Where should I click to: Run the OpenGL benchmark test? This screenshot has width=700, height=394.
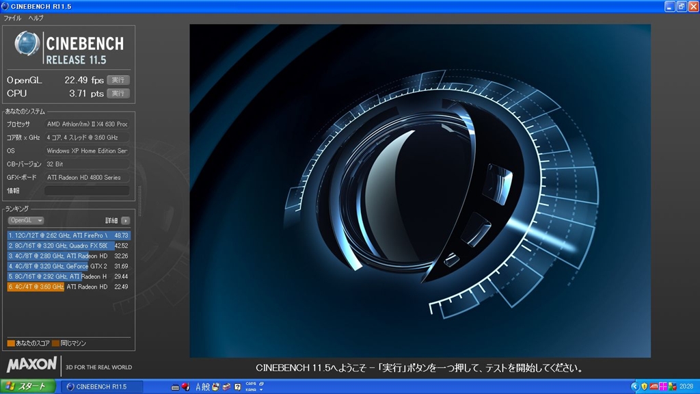pyautogui.click(x=118, y=80)
